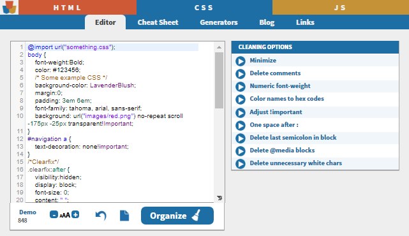
Task: Click the 'visibility:hidden;' code line
Action: pyautogui.click(x=58, y=177)
